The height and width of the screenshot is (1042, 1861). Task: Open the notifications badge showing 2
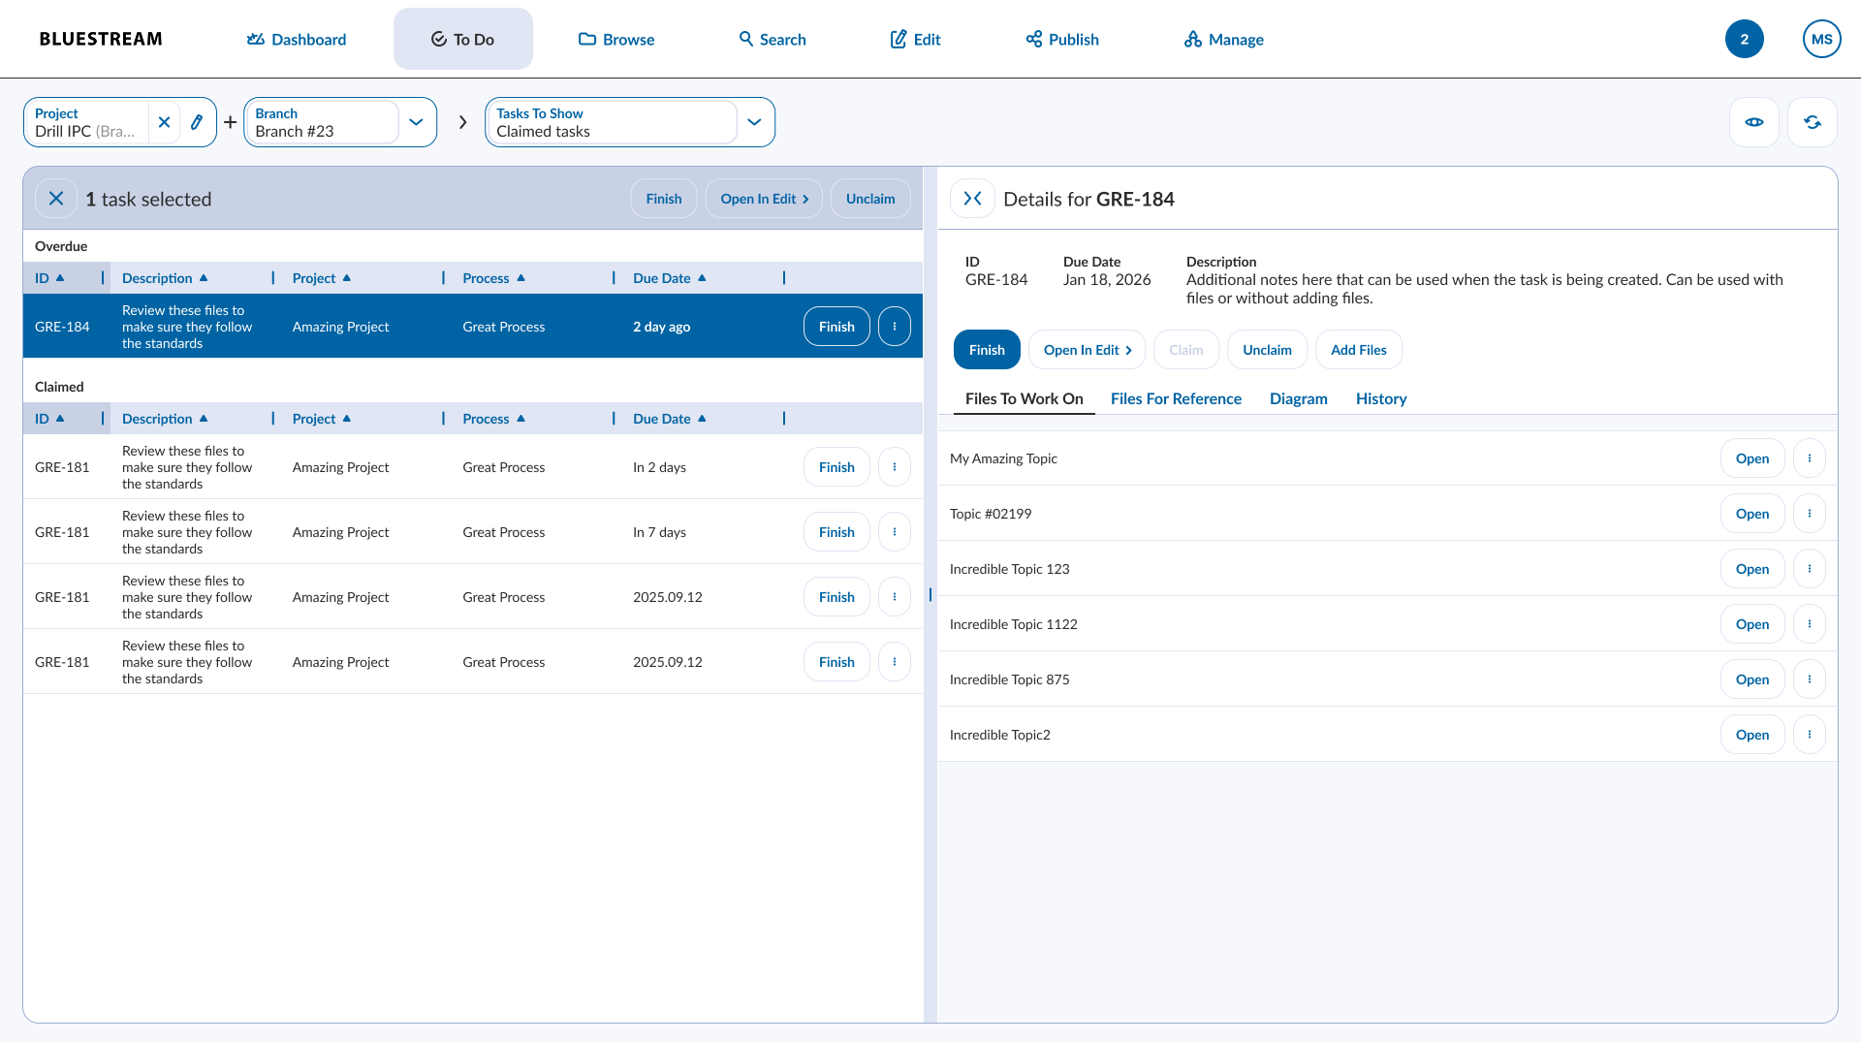1744,39
